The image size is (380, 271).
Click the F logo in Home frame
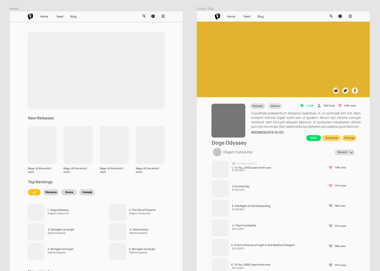click(x=30, y=16)
